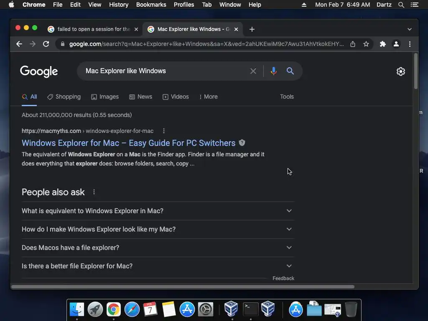428x321 pixels.
Task: Switch to the News results tab
Action: 140,97
